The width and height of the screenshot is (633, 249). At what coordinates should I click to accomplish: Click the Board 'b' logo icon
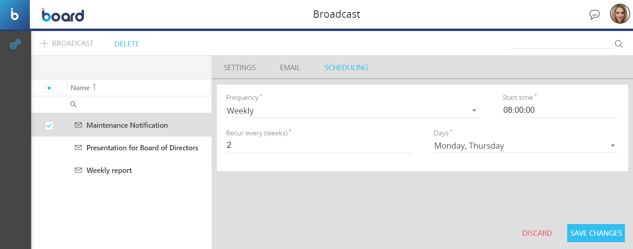point(15,15)
